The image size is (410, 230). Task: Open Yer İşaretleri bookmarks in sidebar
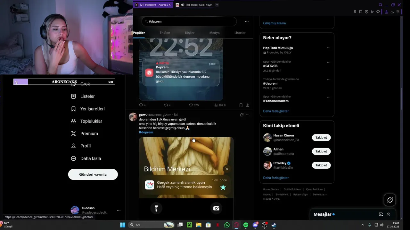click(x=88, y=109)
